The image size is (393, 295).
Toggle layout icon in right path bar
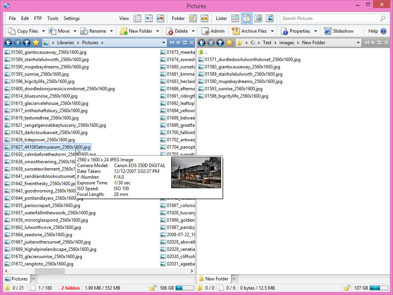380,43
